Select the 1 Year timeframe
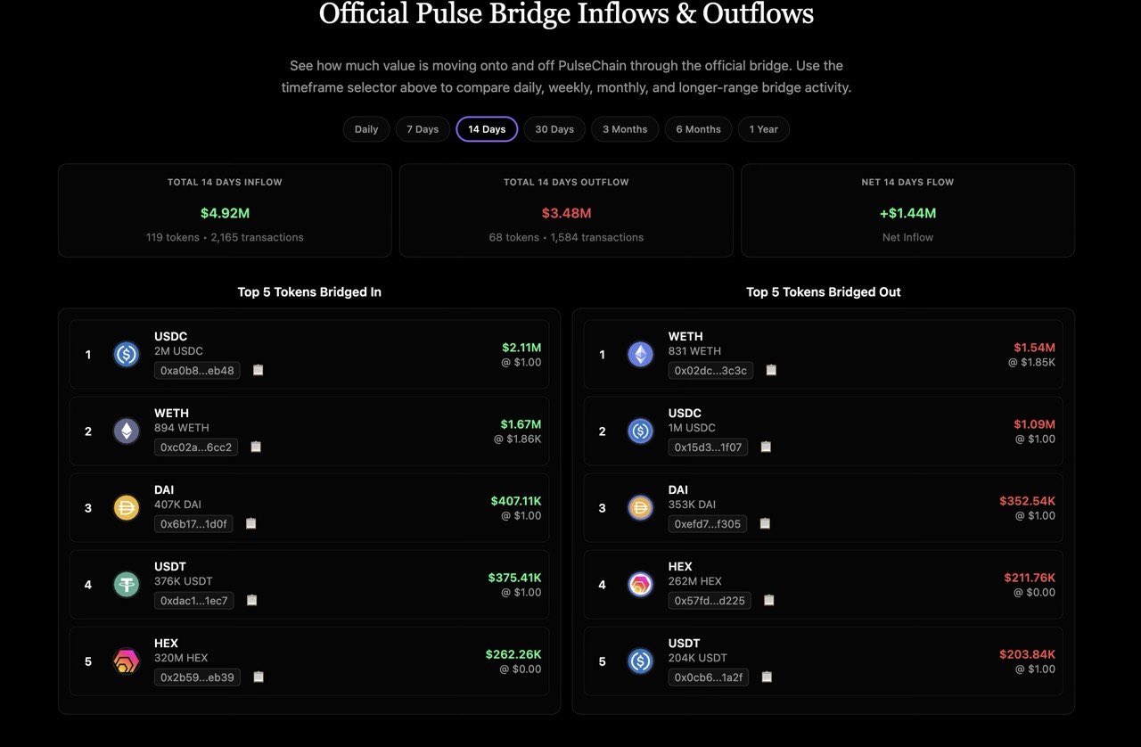 (763, 129)
